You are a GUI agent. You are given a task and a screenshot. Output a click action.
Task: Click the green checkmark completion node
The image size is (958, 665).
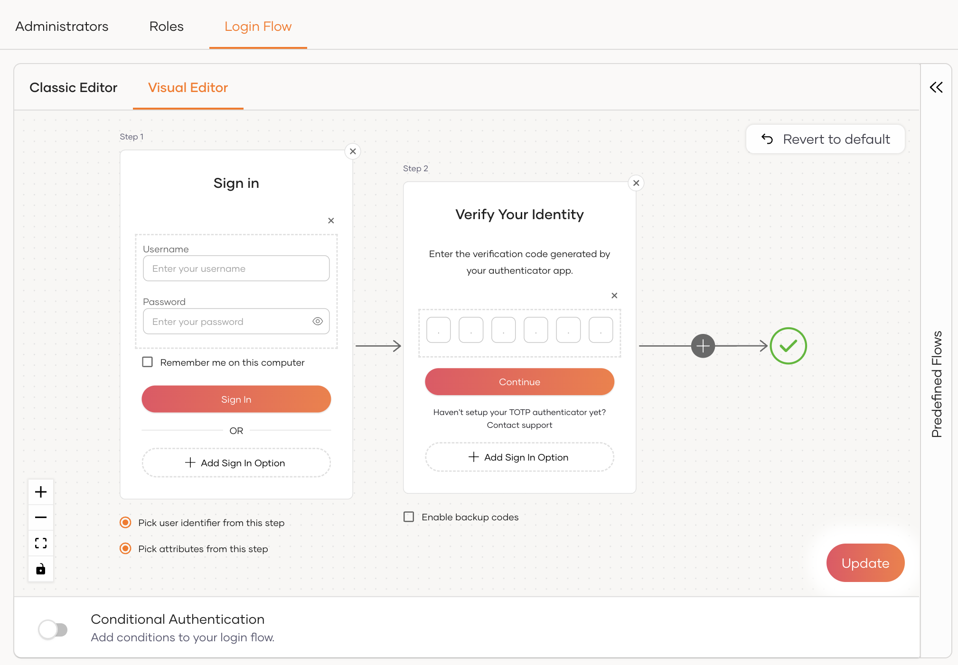(x=788, y=346)
